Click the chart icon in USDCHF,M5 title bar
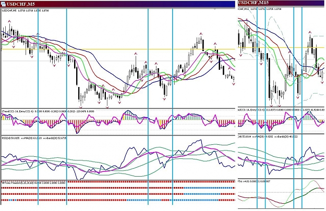 click(3, 4)
